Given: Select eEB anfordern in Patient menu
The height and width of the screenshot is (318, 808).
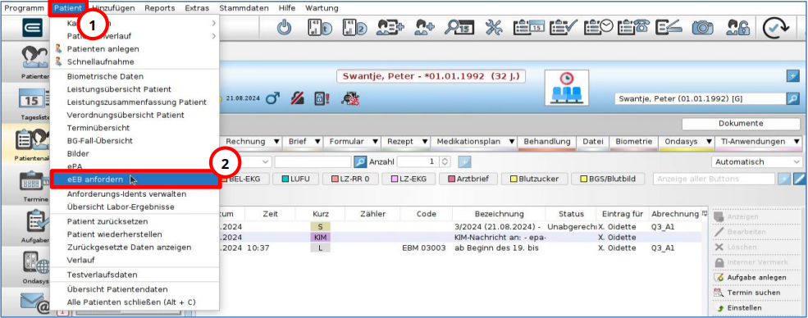Looking at the screenshot, I should tap(135, 179).
